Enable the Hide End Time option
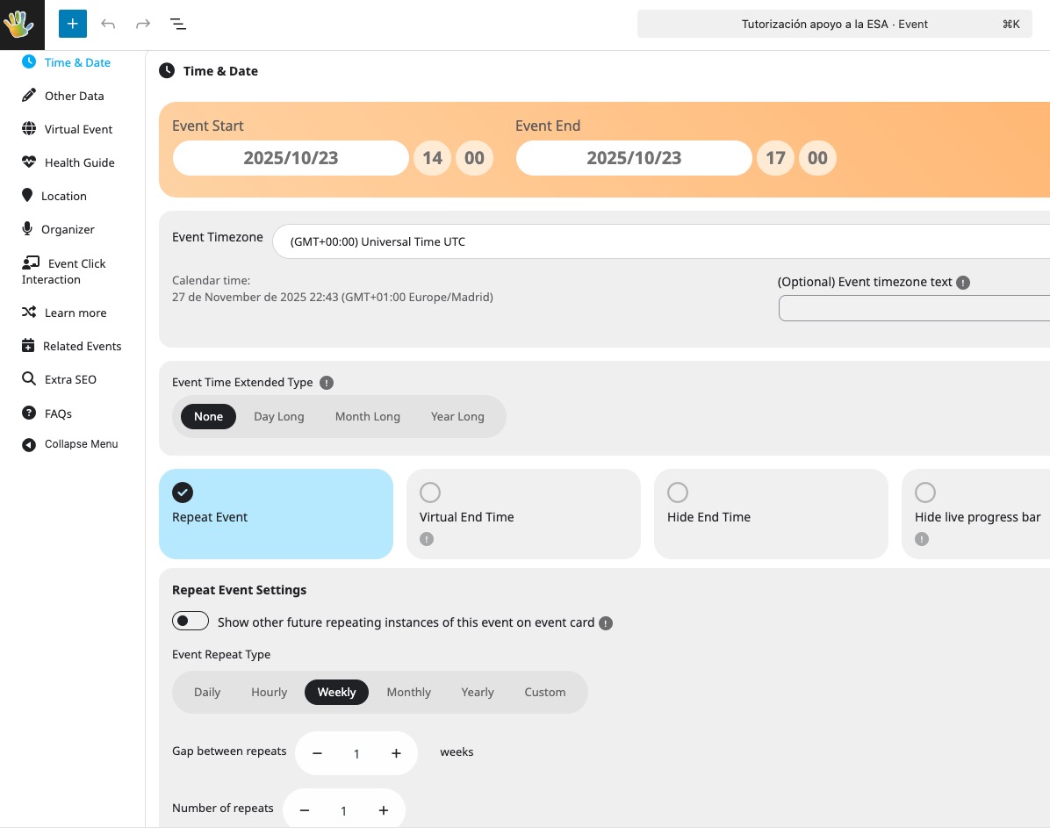Image resolution: width=1050 pixels, height=834 pixels. coord(678,492)
